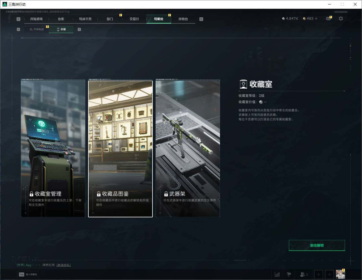Open the statistics bar chart icon
The height and width of the screenshot is (280, 362).
click(x=277, y=274)
